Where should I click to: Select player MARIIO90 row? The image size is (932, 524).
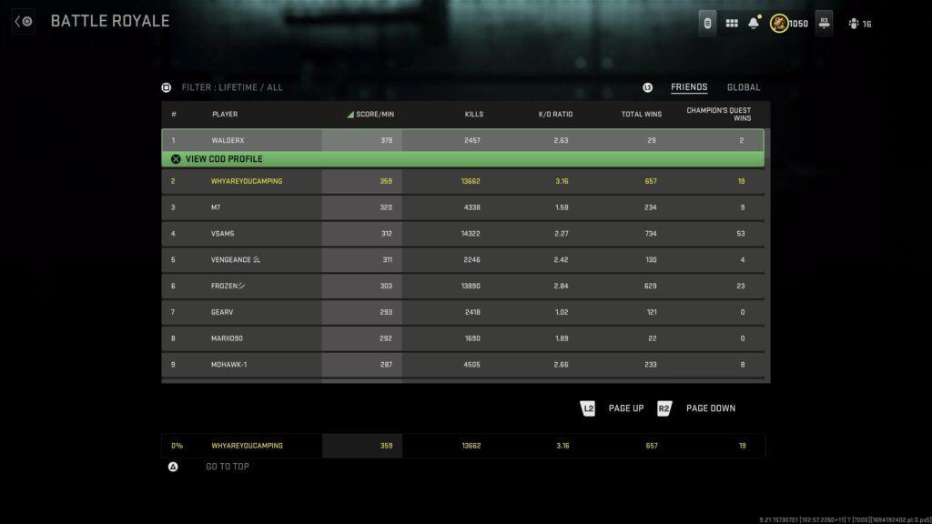[x=462, y=338]
